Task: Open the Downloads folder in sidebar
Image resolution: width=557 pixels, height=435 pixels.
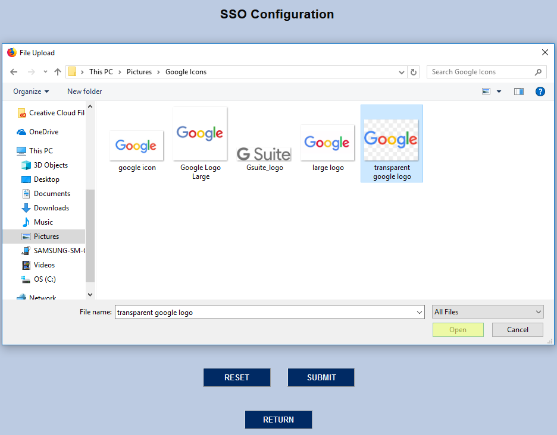Action: [52, 207]
